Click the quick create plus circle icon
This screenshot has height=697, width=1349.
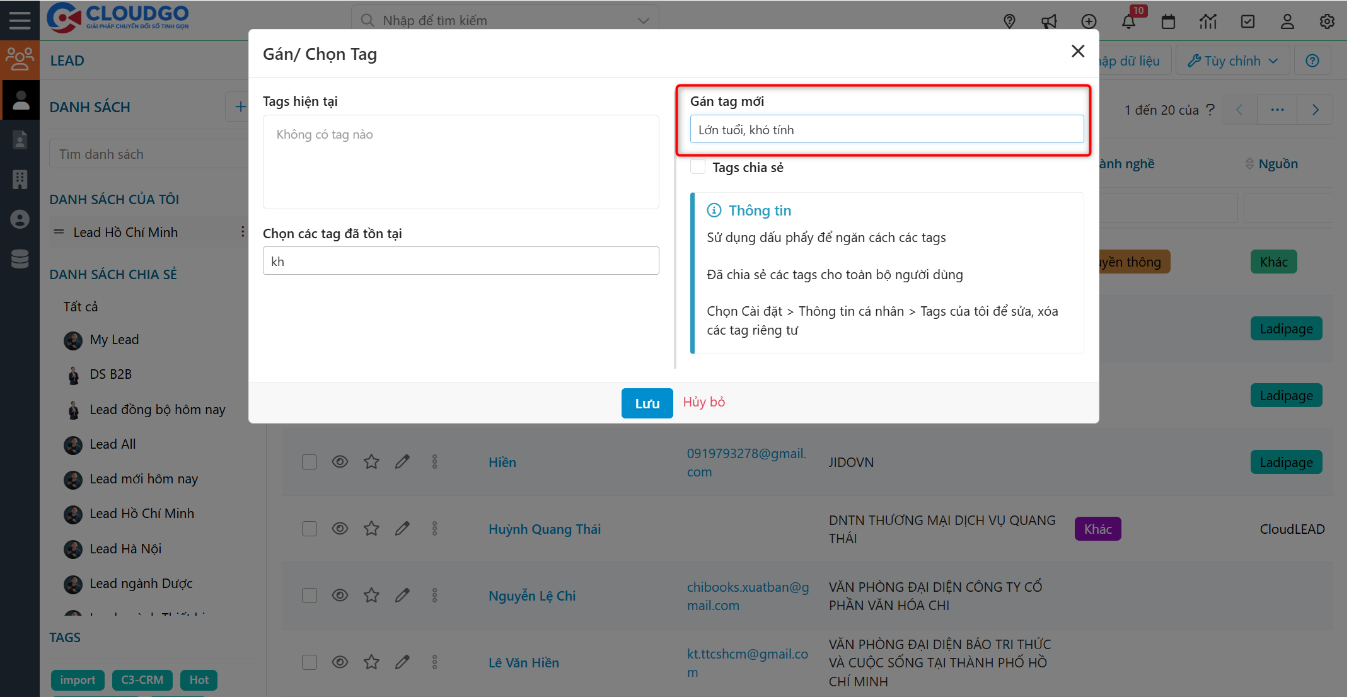pyautogui.click(x=1089, y=21)
